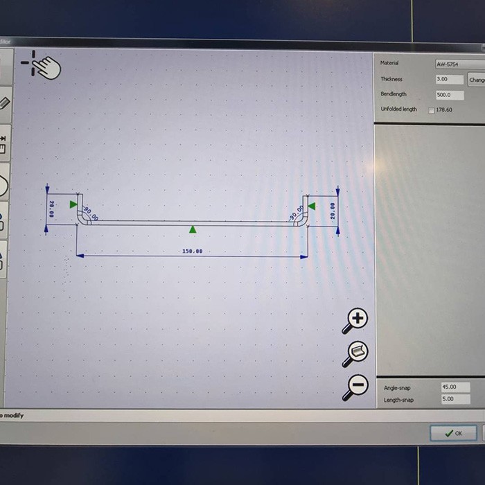
Task: Click the green marker under base segment
Action: (193, 229)
